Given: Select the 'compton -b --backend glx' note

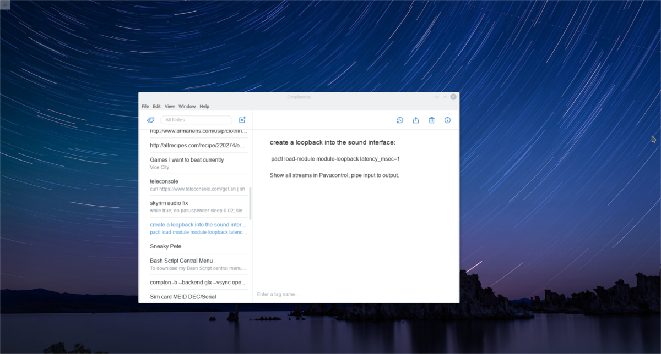Looking at the screenshot, I should [199, 283].
